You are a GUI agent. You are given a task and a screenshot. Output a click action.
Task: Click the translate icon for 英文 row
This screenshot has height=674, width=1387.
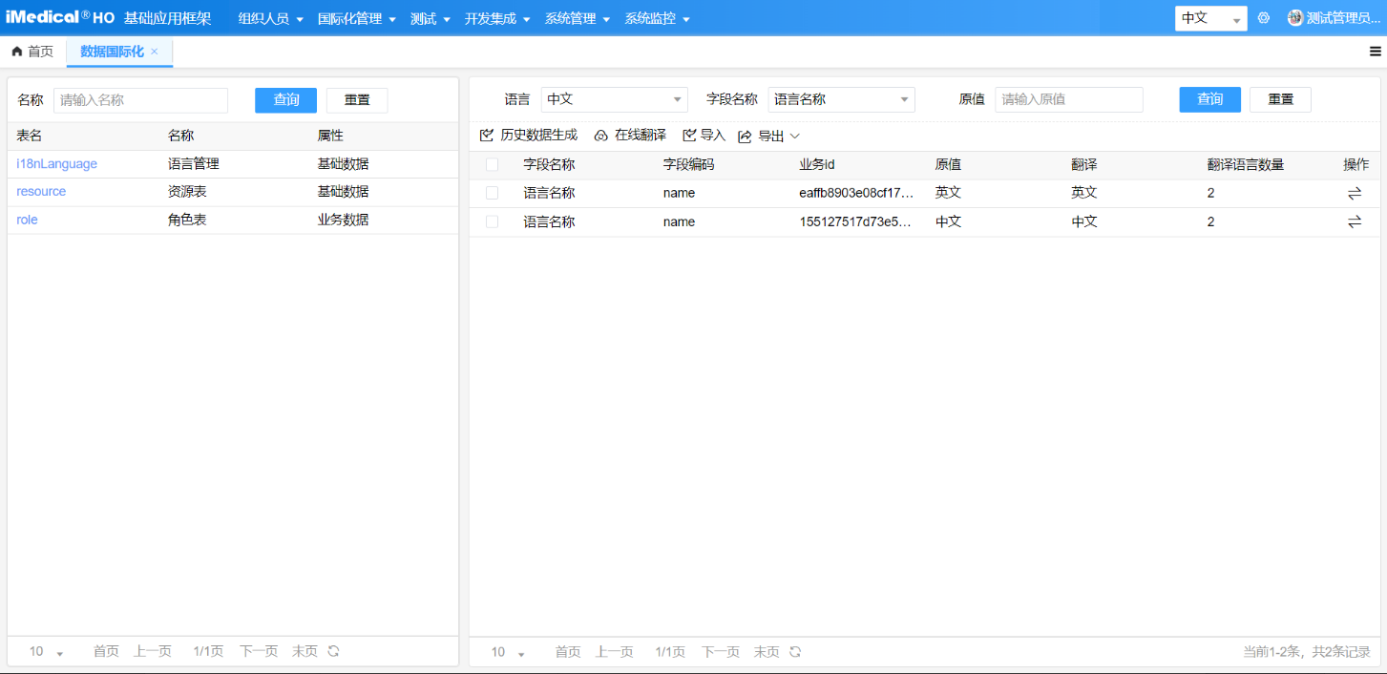(1355, 193)
